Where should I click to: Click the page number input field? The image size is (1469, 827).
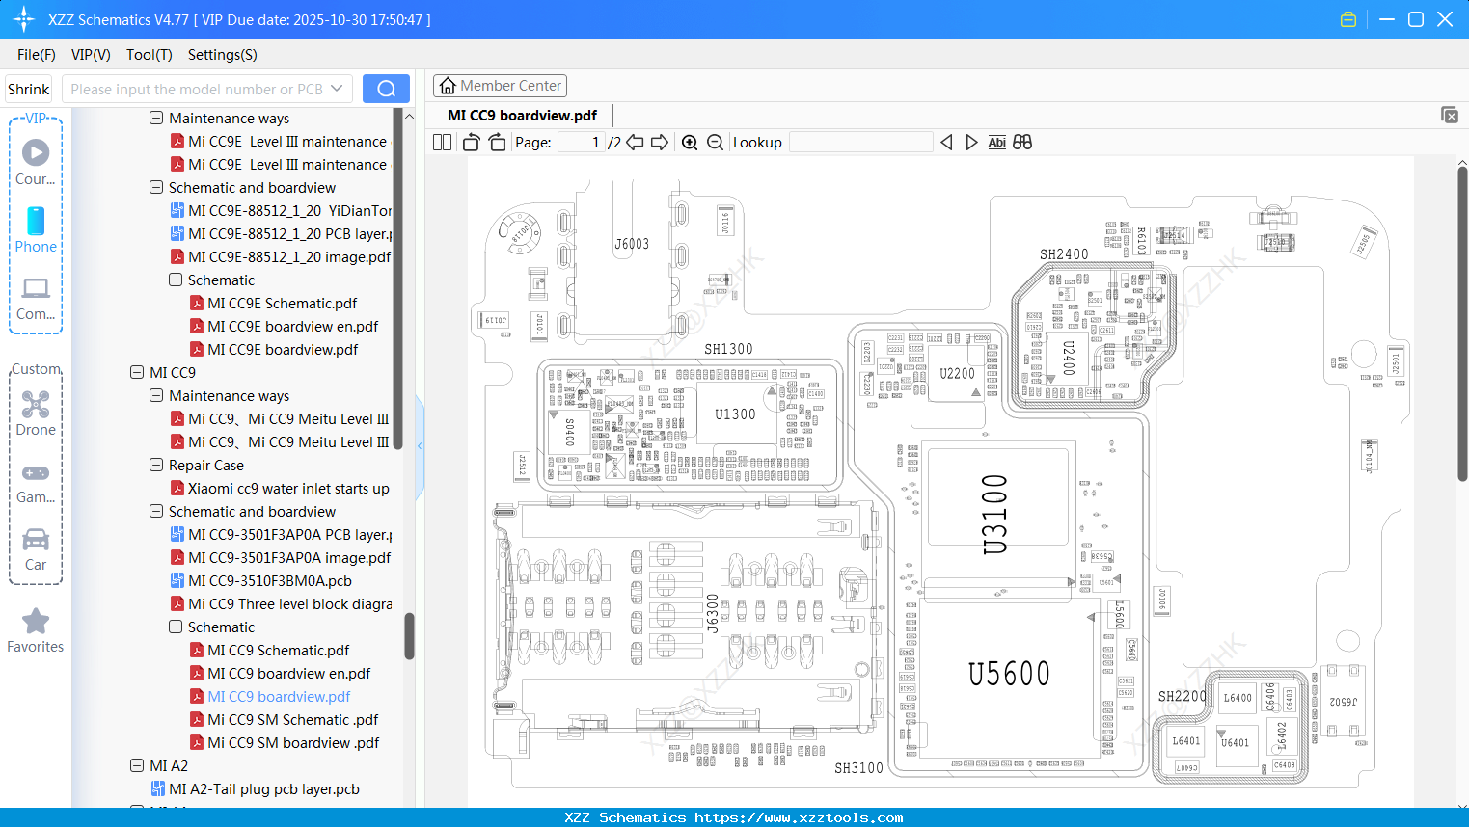coord(583,142)
